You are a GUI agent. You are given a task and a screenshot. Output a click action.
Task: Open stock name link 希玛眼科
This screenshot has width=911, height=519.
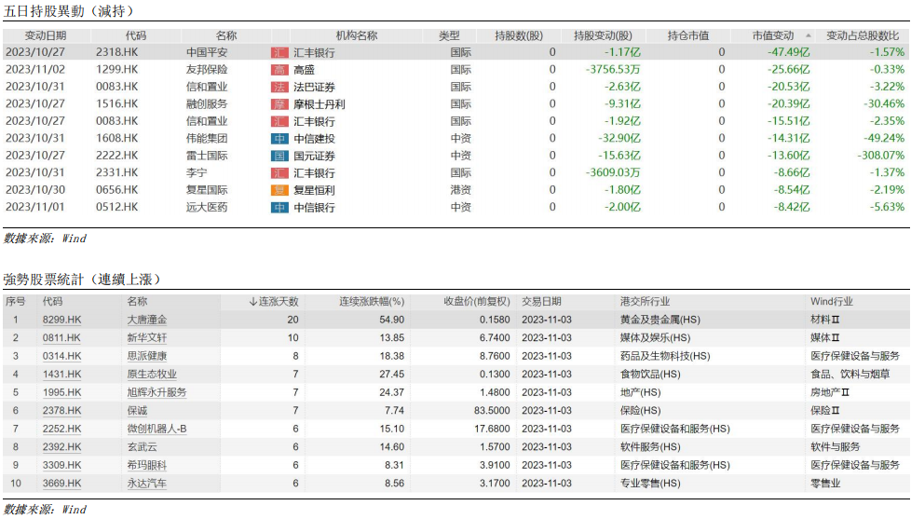(147, 465)
